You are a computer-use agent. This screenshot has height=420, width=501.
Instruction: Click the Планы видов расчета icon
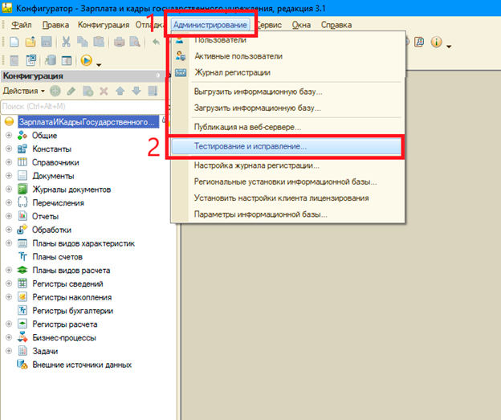coord(22,270)
